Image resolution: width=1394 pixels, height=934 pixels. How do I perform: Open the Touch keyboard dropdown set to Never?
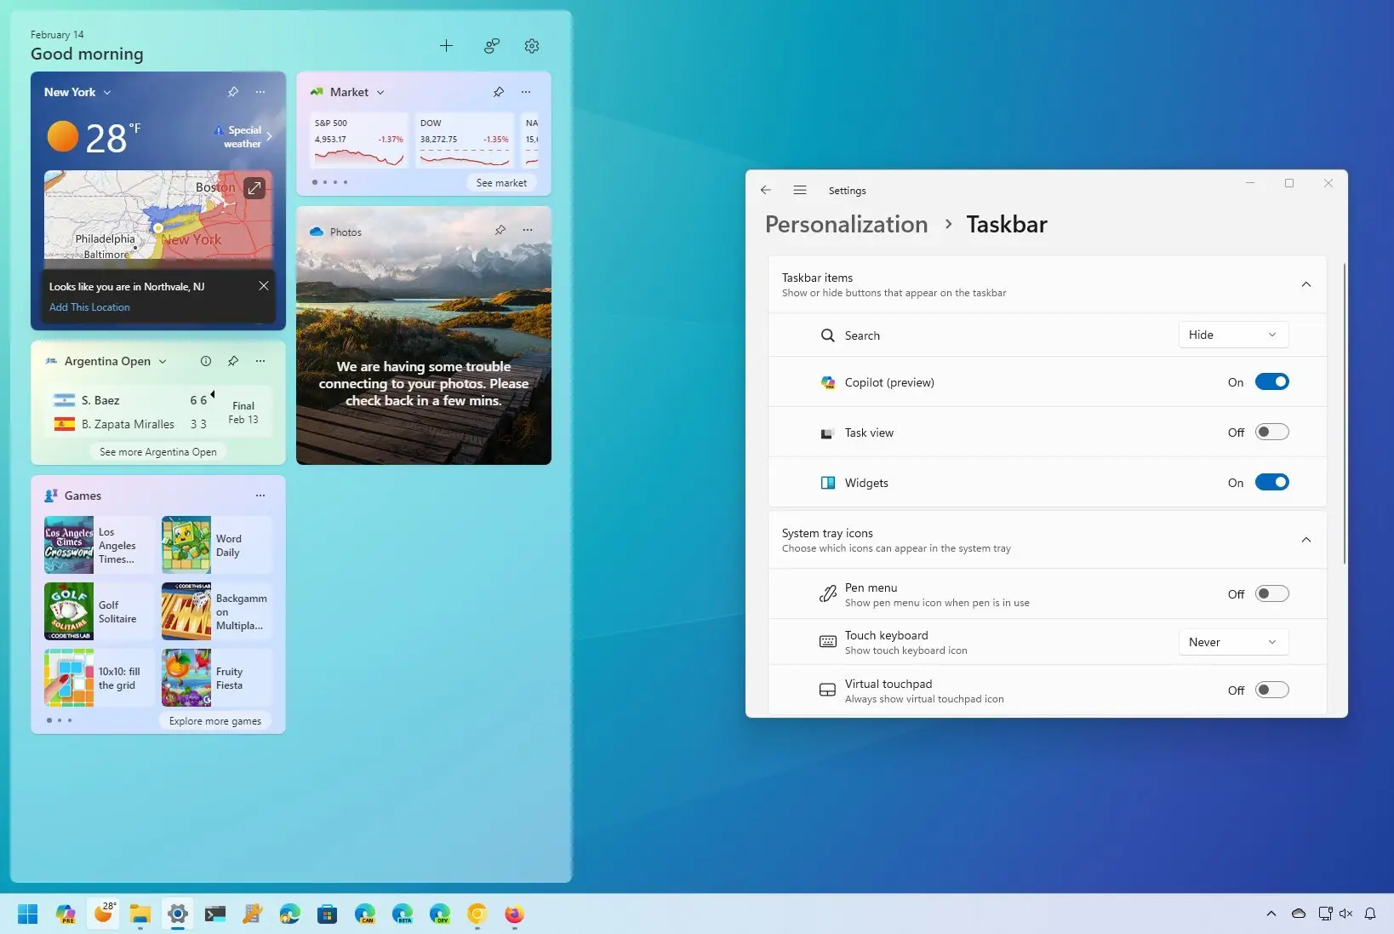1232,641
